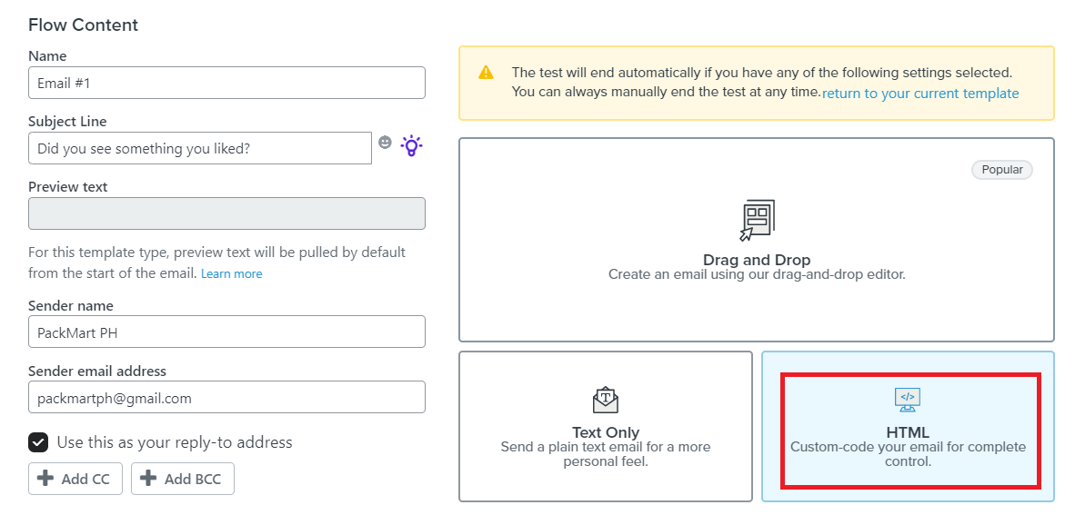The image size is (1075, 515).
Task: Click into the Name field showing Email #1
Action: (227, 83)
